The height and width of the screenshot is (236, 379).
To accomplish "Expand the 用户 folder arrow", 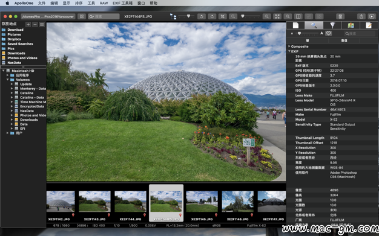I will 7,133.
